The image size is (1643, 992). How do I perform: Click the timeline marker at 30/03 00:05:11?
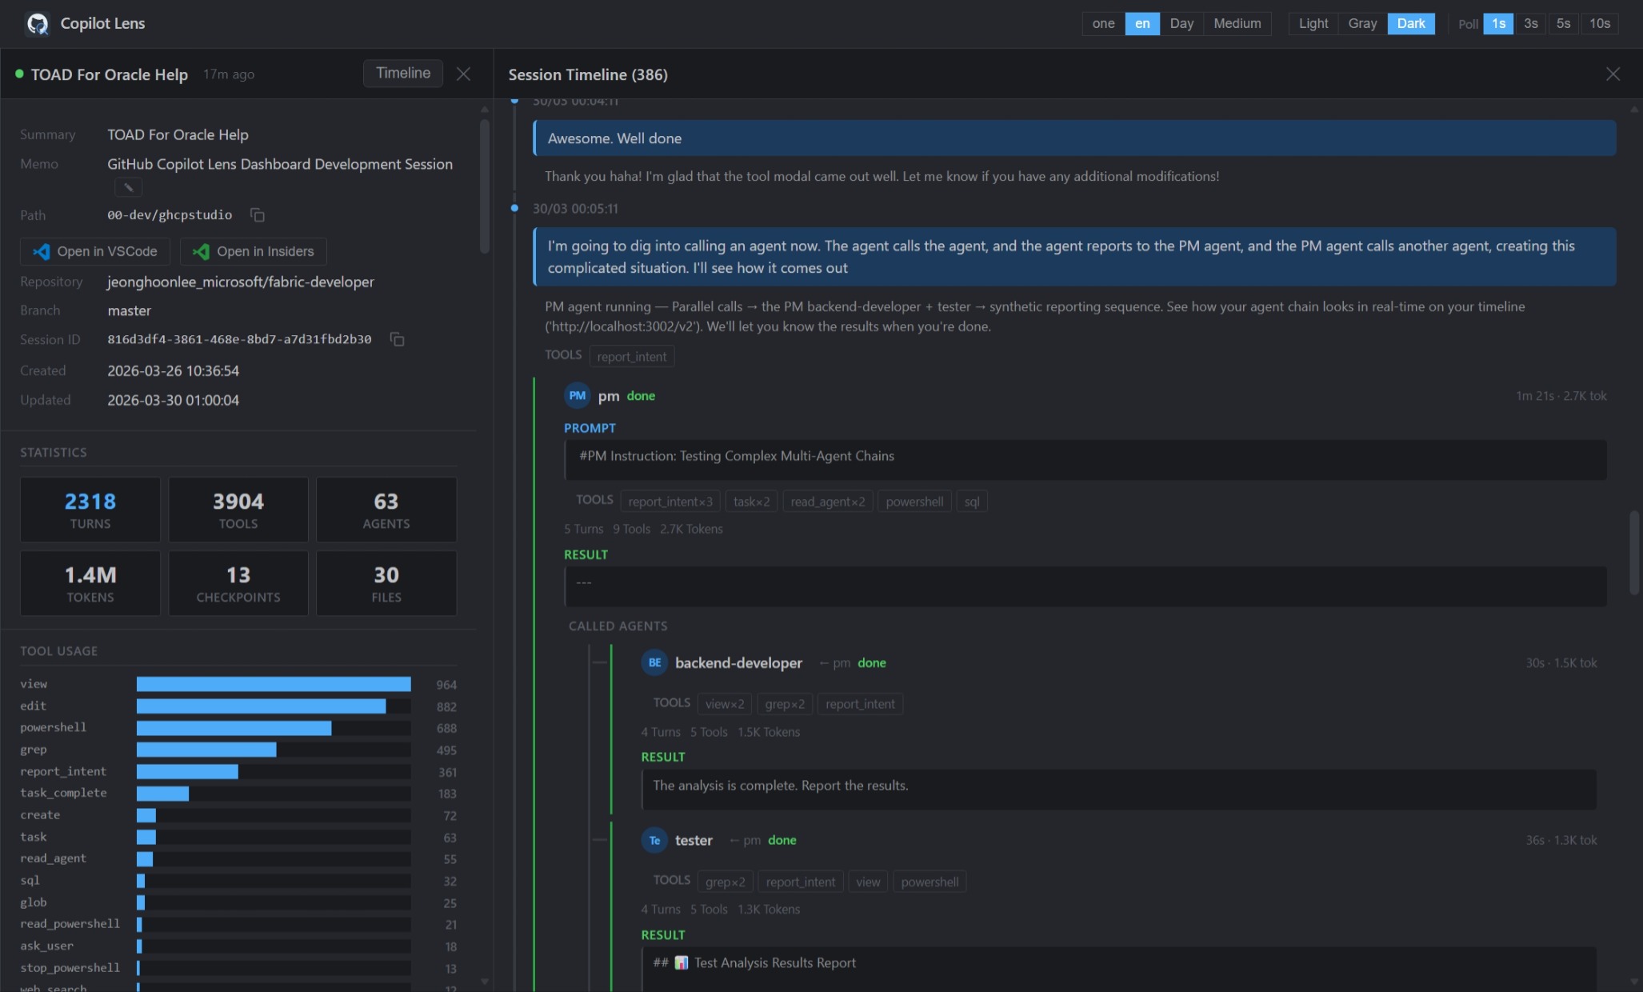point(514,208)
